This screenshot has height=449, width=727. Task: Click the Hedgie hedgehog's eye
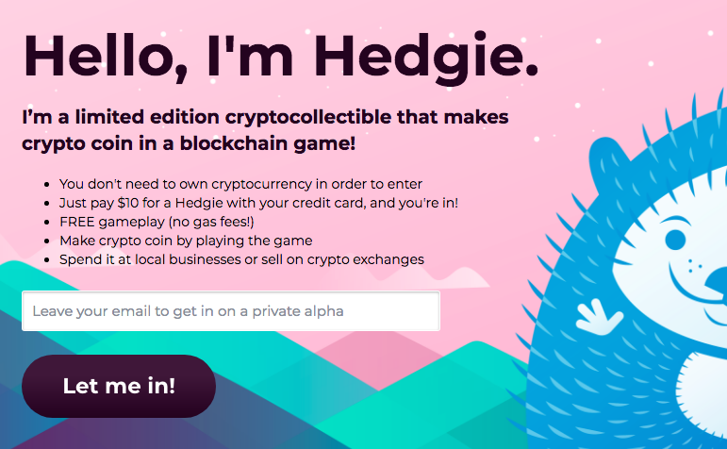point(675,240)
